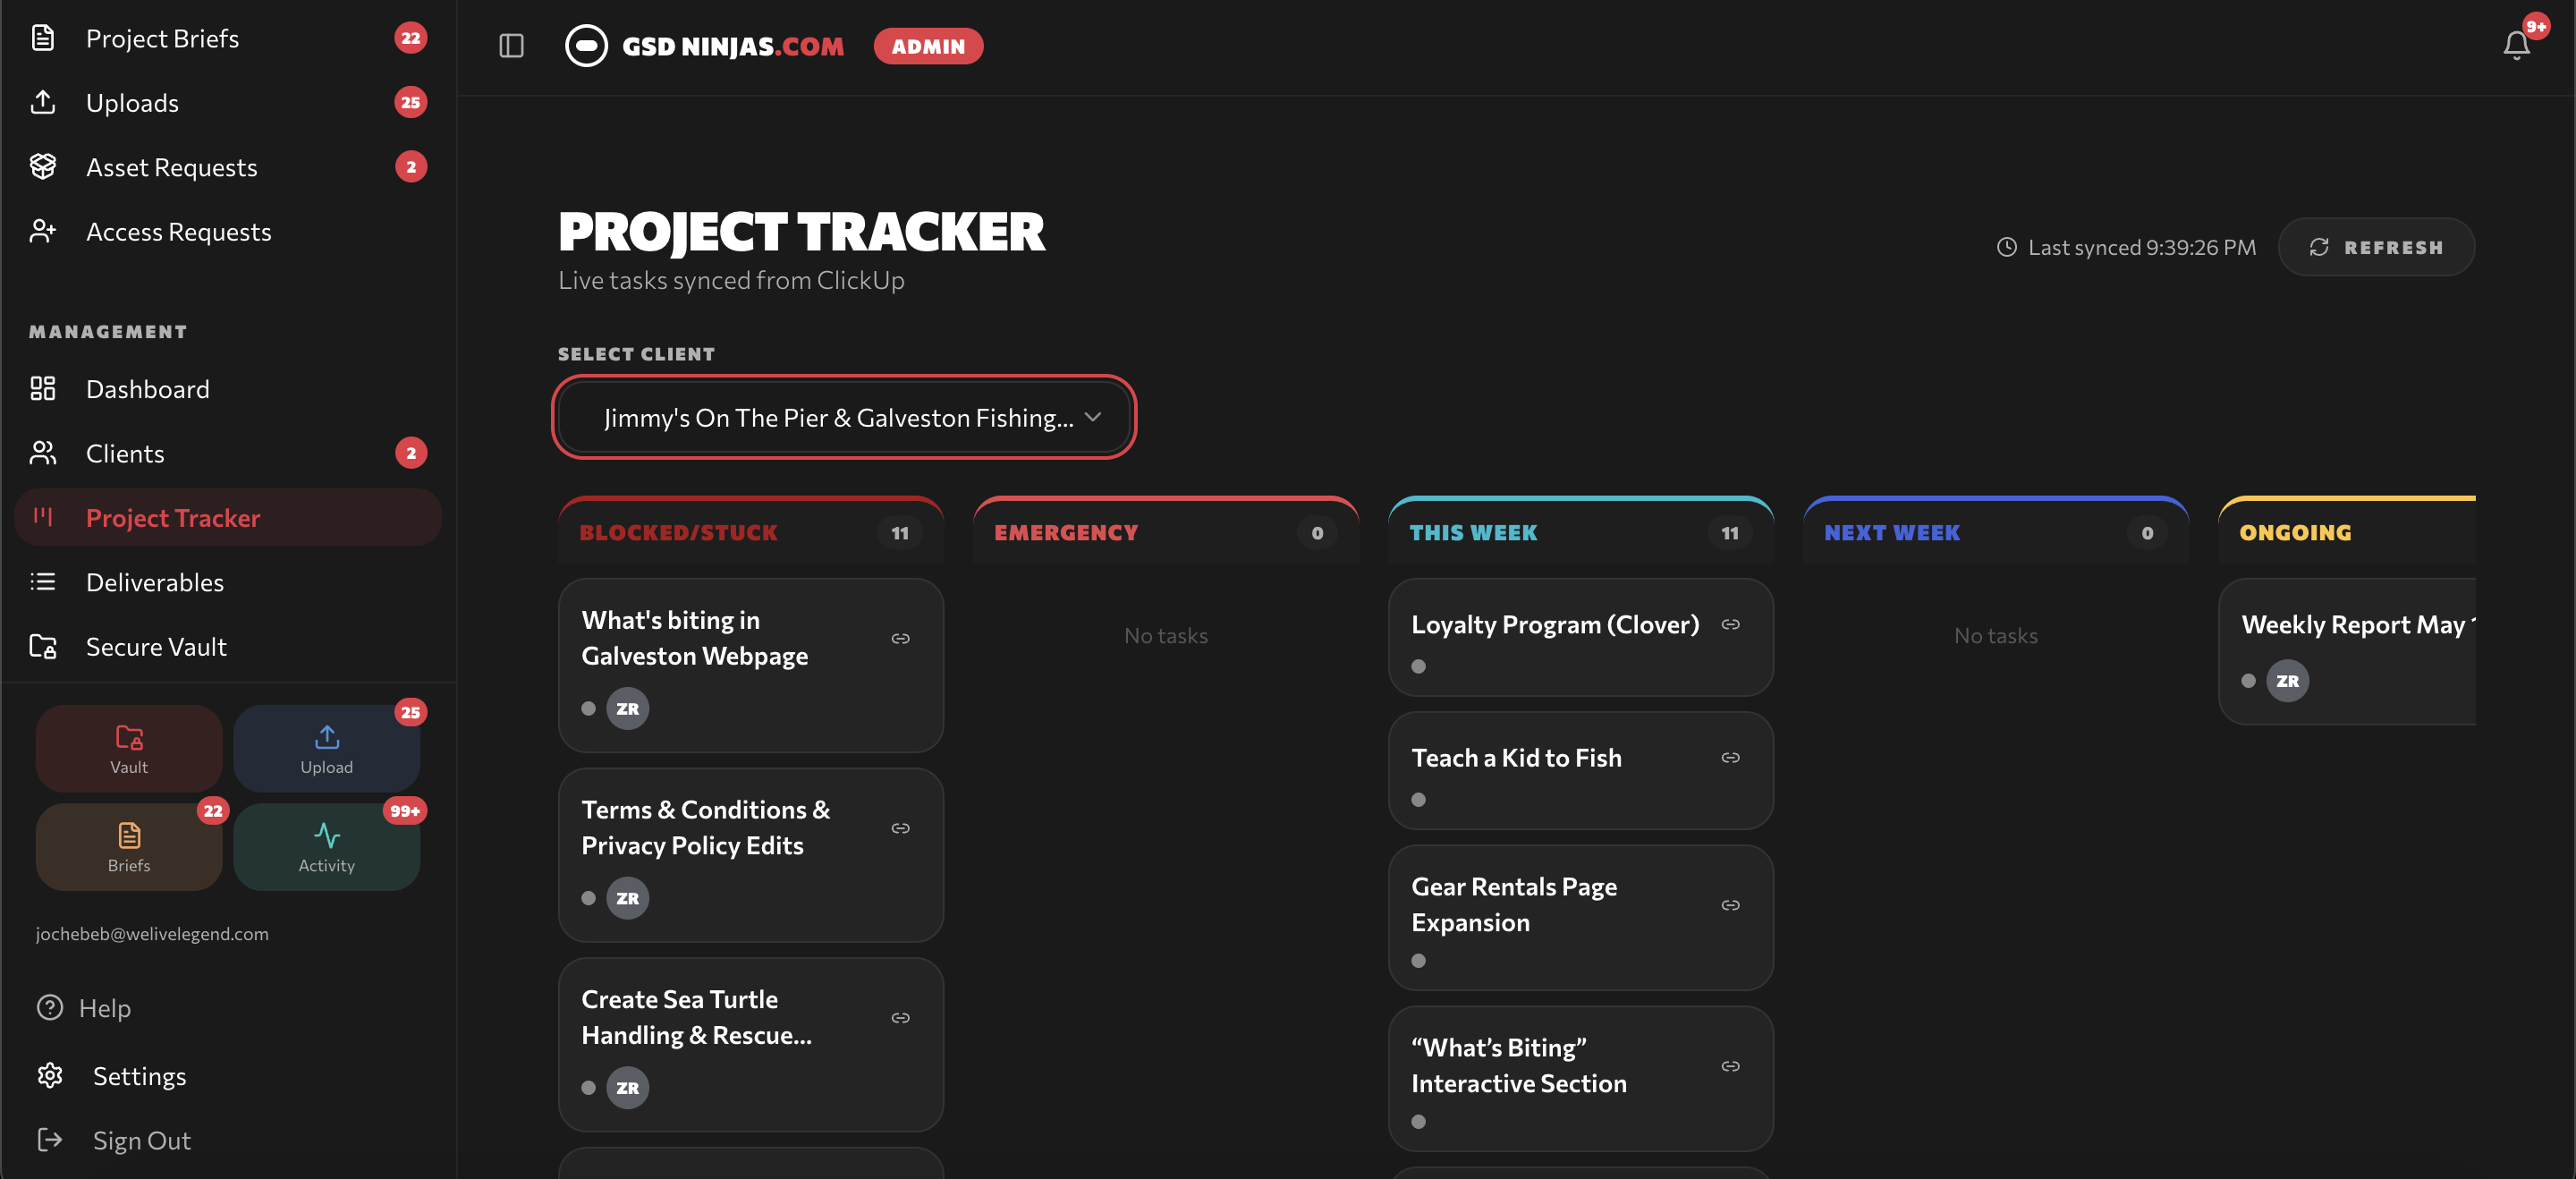The height and width of the screenshot is (1179, 2576).
Task: Open the notifications bell
Action: (x=2516, y=45)
